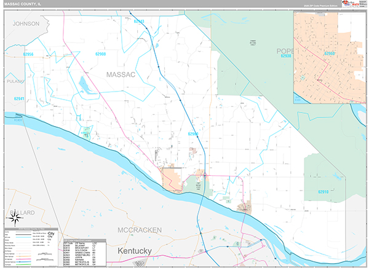This screenshot has height=268, width=369.
Task: Click the compass rose icon
Action: tap(15, 219)
